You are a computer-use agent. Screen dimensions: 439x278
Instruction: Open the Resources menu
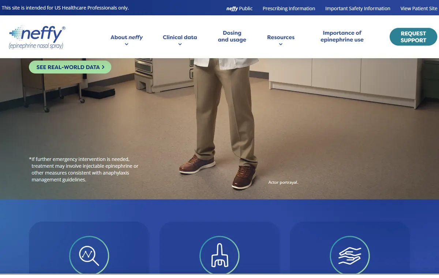click(x=281, y=37)
